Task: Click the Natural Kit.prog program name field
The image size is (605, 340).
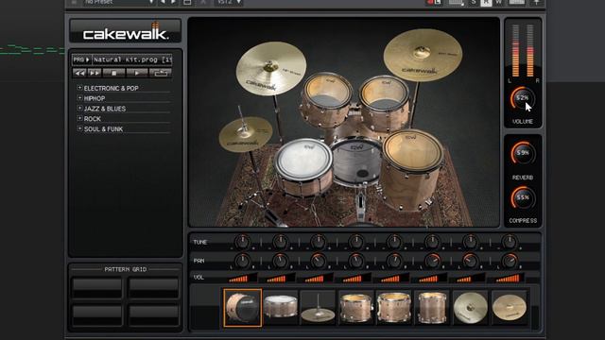Action: click(132, 59)
